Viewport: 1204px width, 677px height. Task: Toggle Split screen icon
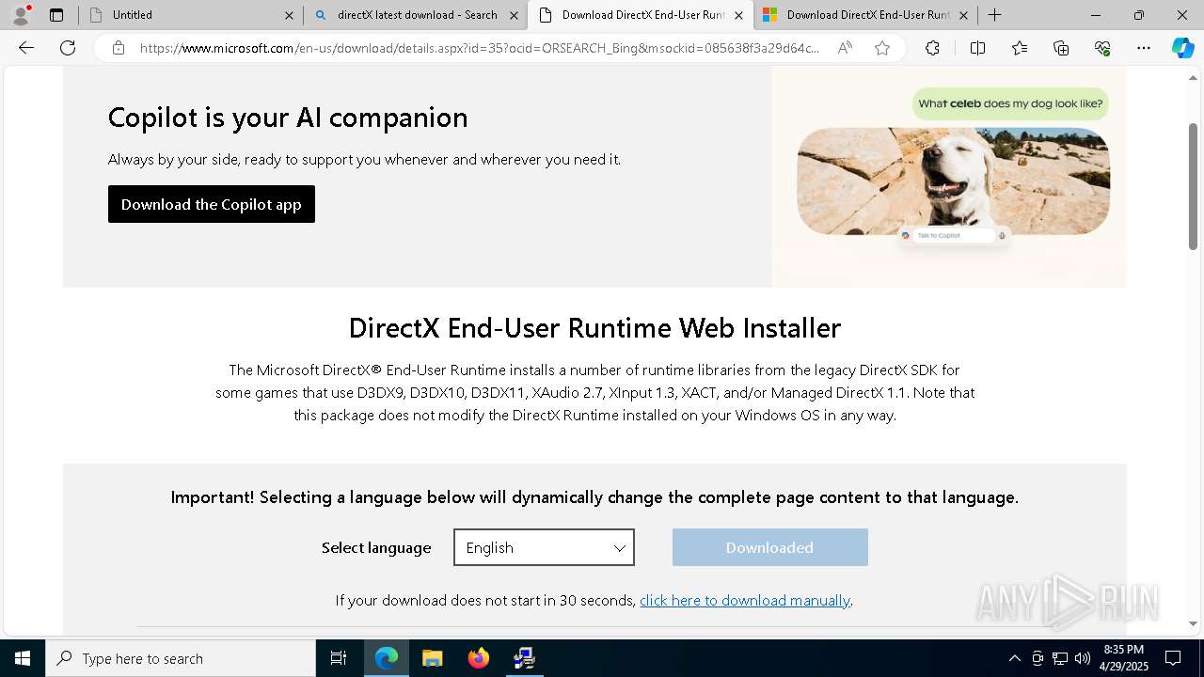click(977, 48)
